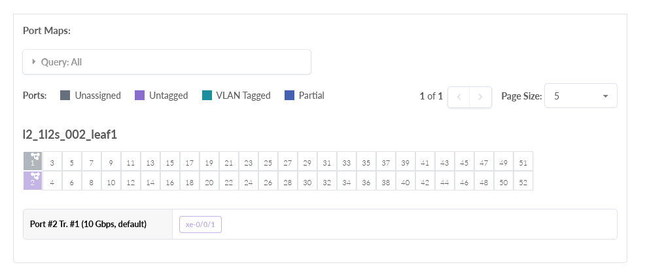The height and width of the screenshot is (269, 647).
Task: Click the VLAN Tagged teal legend swatch
Action: pos(207,96)
